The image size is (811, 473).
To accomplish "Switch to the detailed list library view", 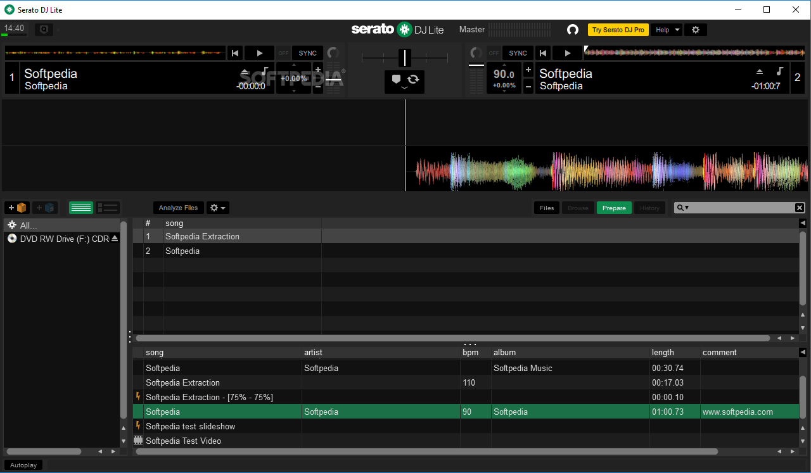I will pyautogui.click(x=108, y=208).
